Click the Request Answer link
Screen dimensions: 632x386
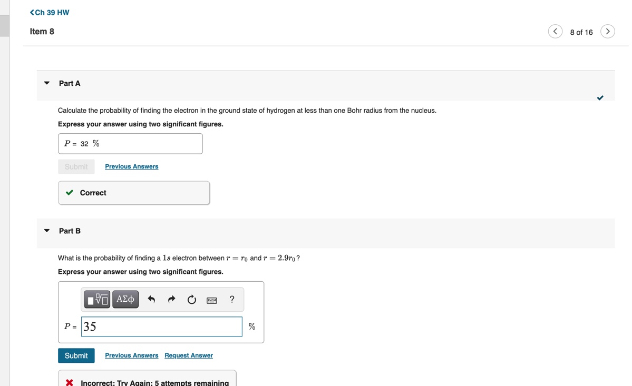[x=189, y=355]
